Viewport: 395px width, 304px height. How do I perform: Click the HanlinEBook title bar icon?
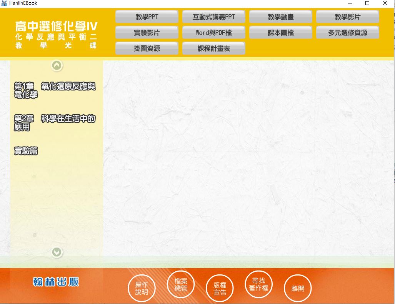point(4,3)
